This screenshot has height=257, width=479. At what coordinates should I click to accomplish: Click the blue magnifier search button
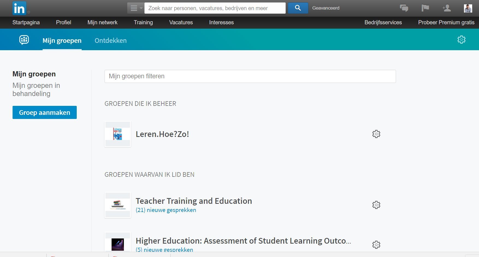[298, 8]
